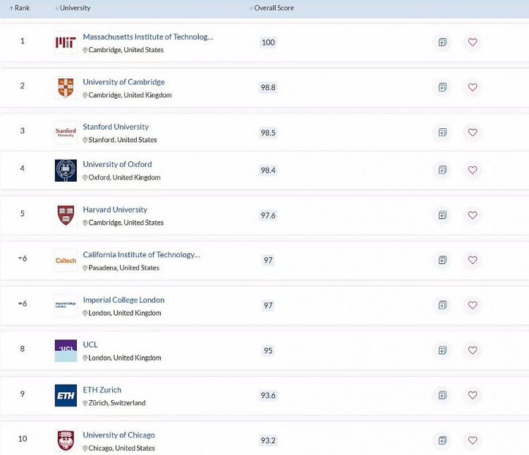Viewport: 529px width, 455px height.
Task: Click the compare icon for UCL
Action: tap(442, 350)
